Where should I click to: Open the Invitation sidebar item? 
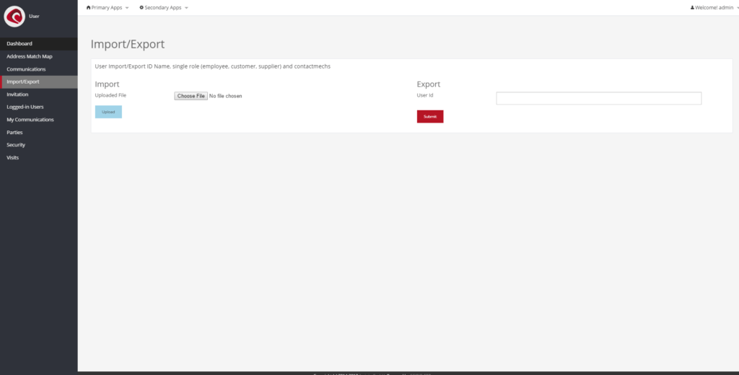tap(18, 94)
